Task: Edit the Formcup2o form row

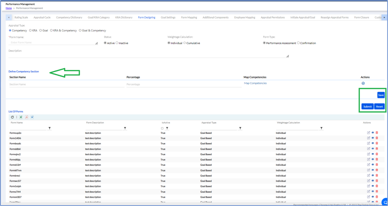Action: (369, 133)
